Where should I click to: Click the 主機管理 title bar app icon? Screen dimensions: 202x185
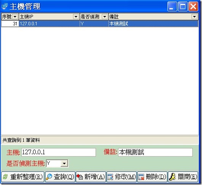click(x=5, y=6)
